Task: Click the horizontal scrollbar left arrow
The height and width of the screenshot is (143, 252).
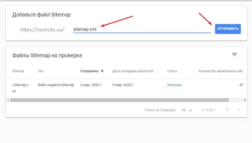Action: point(8,100)
